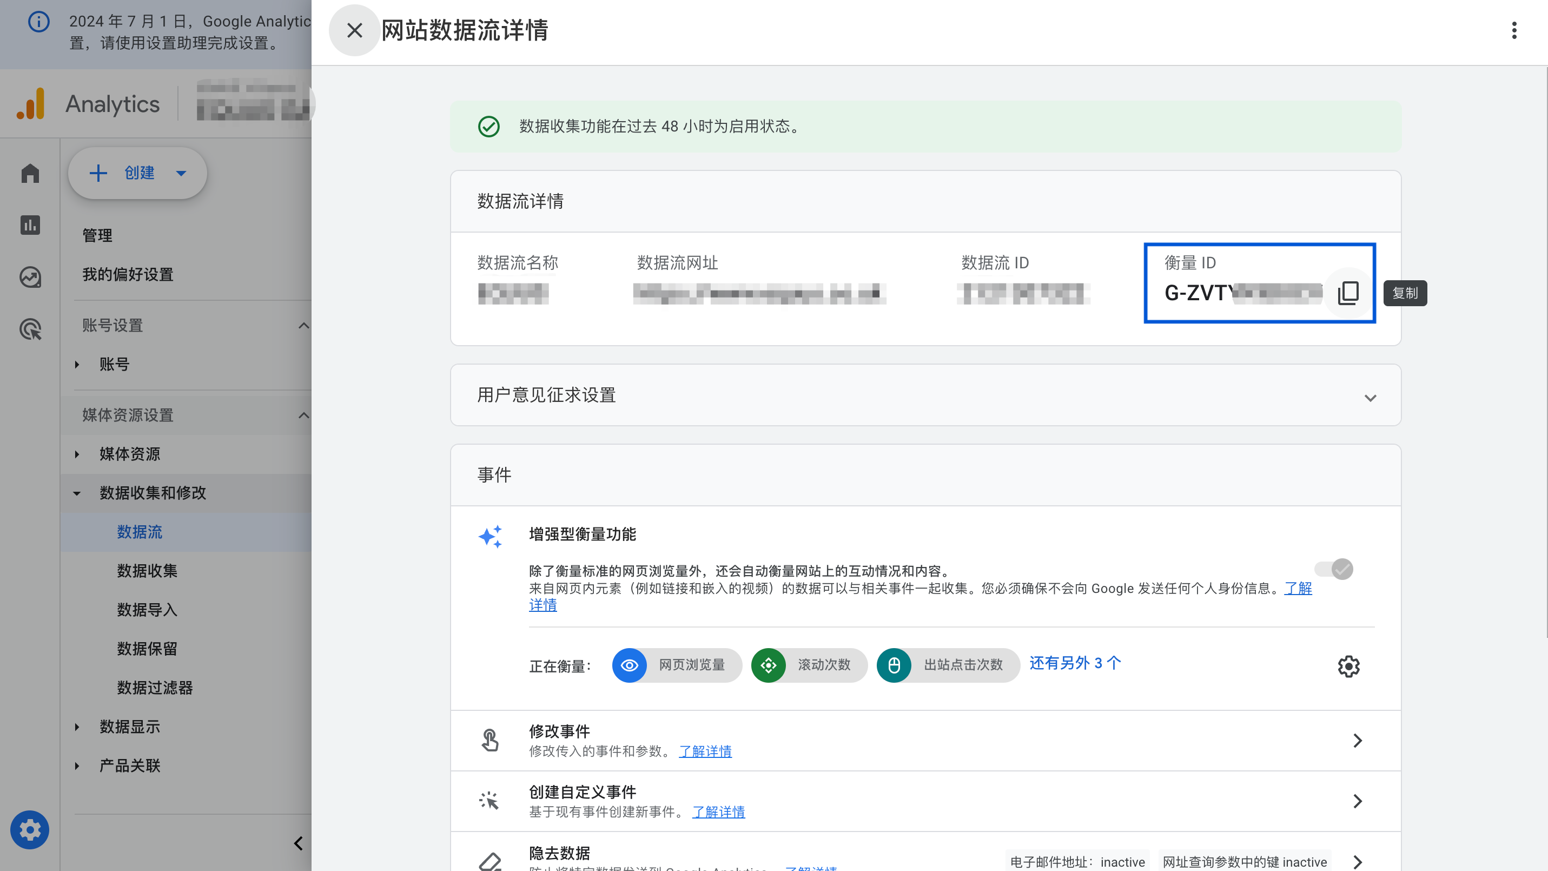Show 还有另外 3 个 measured events
The image size is (1548, 871).
tap(1075, 663)
